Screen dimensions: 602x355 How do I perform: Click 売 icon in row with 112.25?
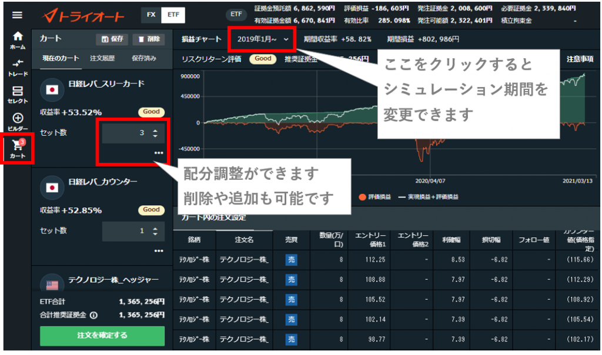pyautogui.click(x=292, y=260)
